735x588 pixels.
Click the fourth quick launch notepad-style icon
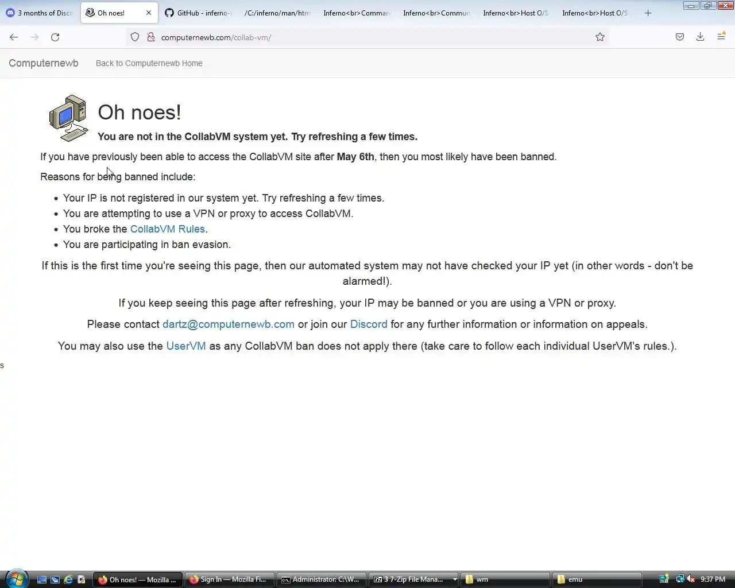point(82,579)
